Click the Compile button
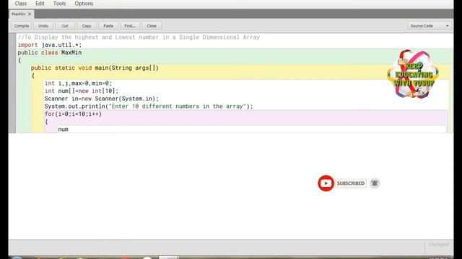This screenshot has width=462, height=259. click(22, 26)
